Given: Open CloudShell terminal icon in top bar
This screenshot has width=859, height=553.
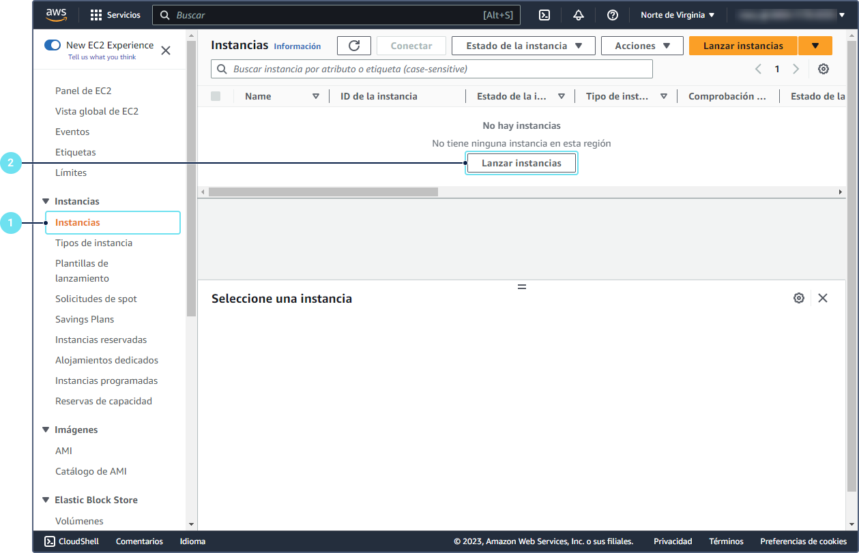Looking at the screenshot, I should click(x=544, y=15).
